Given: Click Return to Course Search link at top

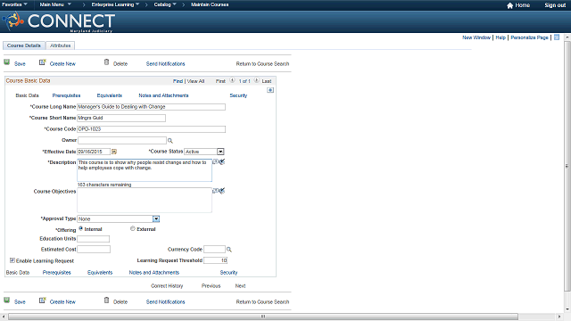Looking at the screenshot, I should [x=262, y=63].
